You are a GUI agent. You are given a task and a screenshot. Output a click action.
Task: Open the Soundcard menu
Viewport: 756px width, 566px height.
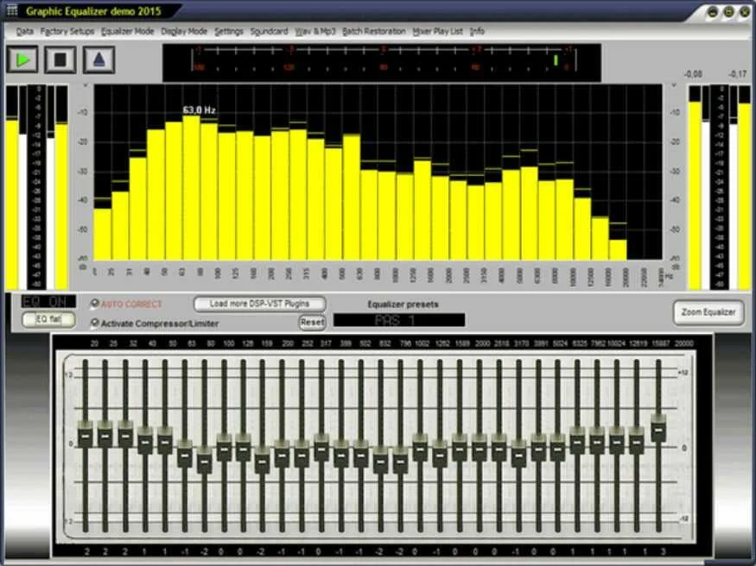(x=269, y=30)
